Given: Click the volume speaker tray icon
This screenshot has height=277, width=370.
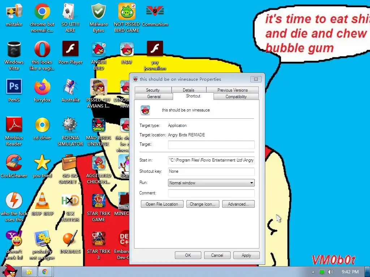Looking at the screenshot, I should 331,272.
